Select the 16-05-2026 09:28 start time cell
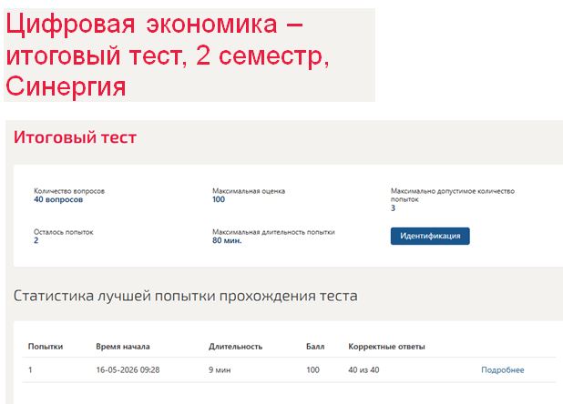 128,369
